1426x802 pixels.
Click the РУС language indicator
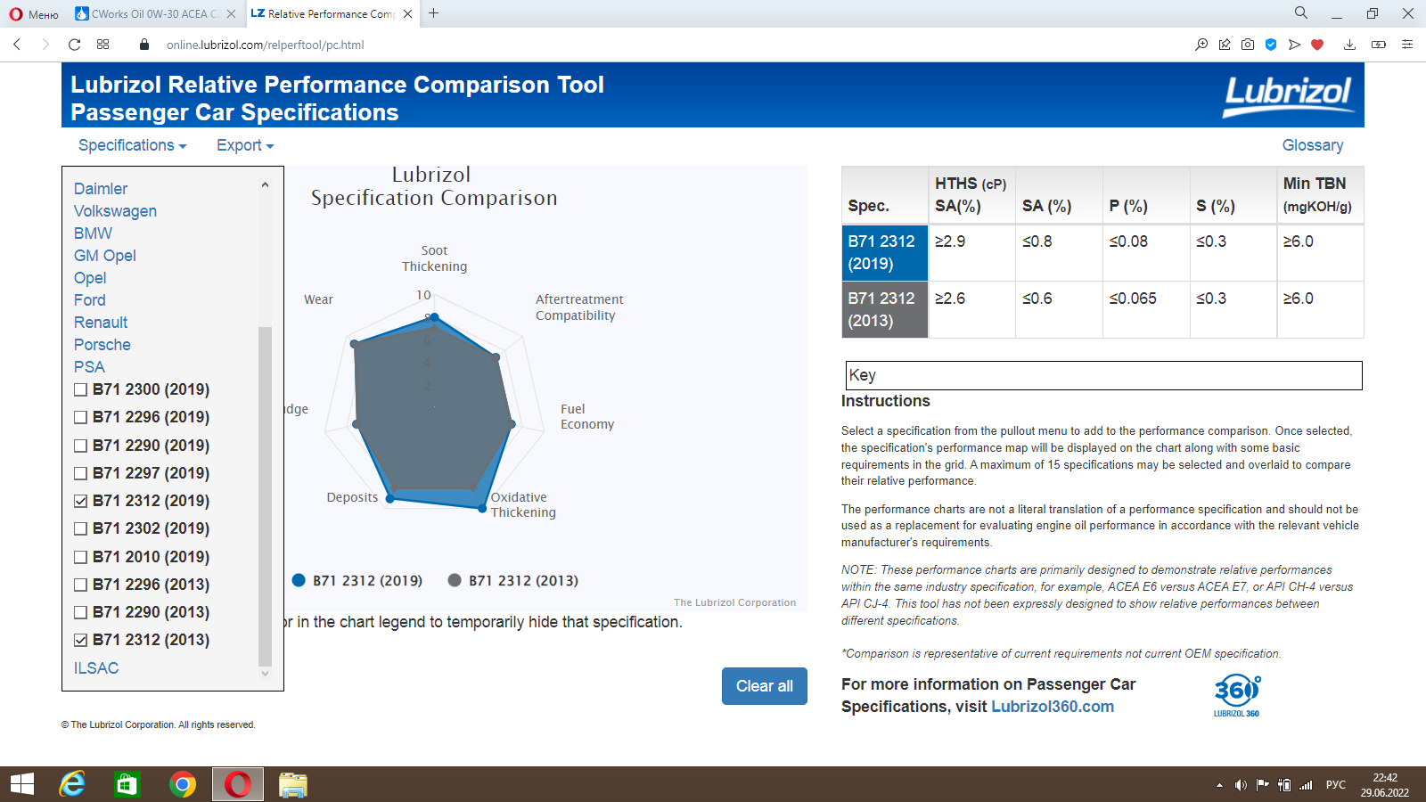[x=1335, y=785]
